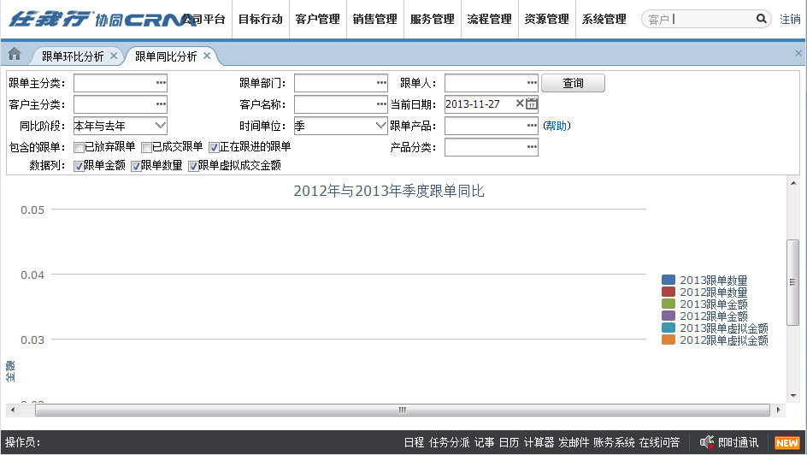Clear the 当前日期 date value
Image resolution: width=807 pixels, height=455 pixels.
pos(519,104)
